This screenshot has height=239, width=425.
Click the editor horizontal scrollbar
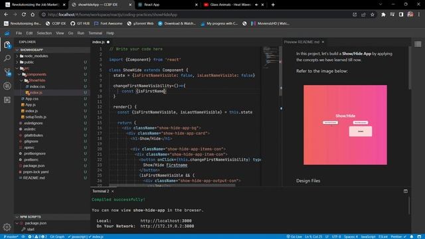coord(172,185)
